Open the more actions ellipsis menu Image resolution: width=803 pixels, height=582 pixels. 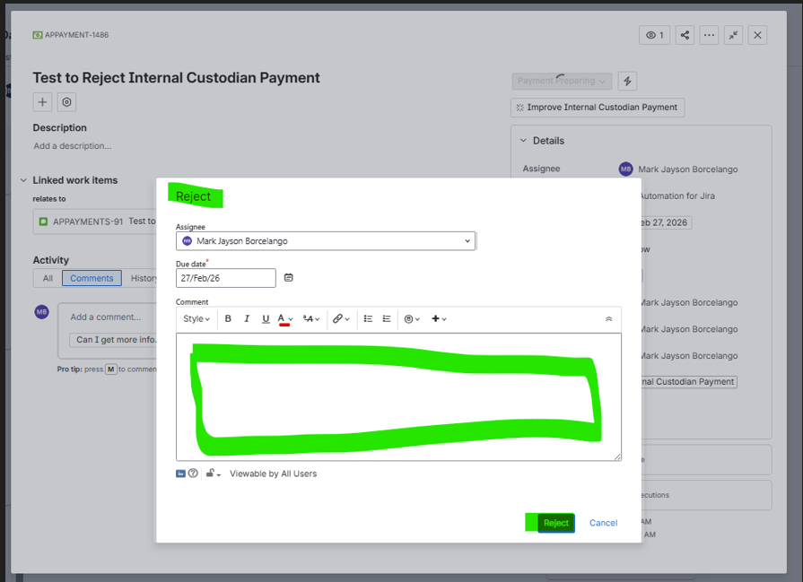(710, 35)
